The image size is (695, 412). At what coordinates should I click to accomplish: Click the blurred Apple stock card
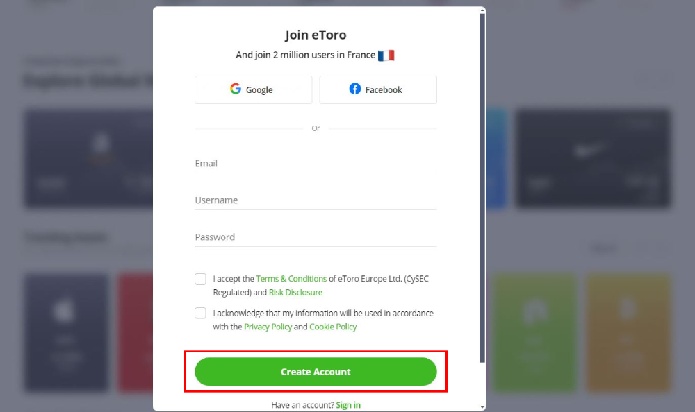67,332
